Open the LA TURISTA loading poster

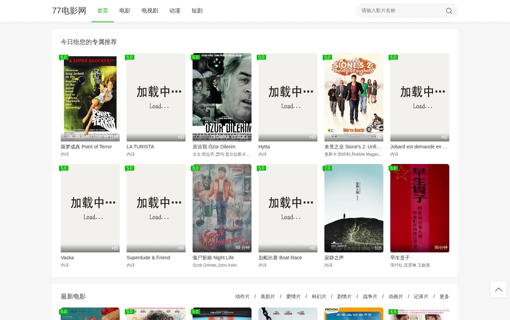click(x=156, y=97)
